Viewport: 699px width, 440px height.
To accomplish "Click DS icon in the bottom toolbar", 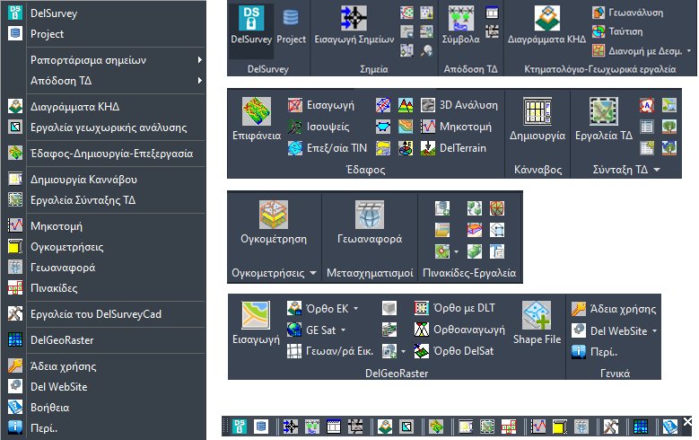I will pyautogui.click(x=240, y=427).
